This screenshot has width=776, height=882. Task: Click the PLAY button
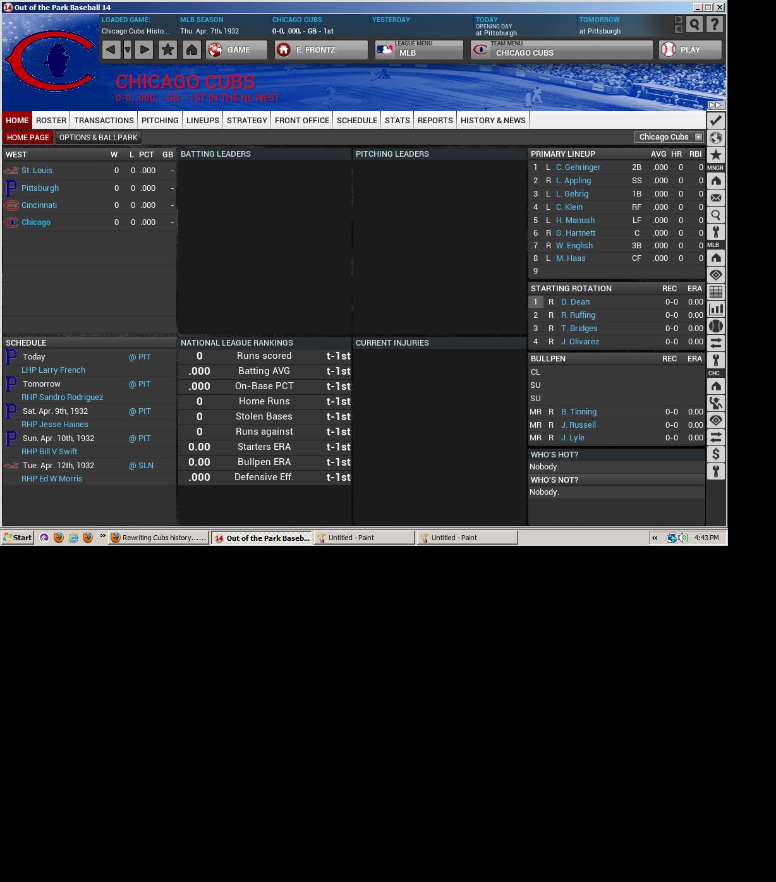[x=690, y=49]
